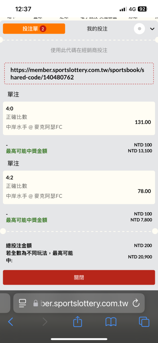Collapse bet slip with chevron arrow

point(152,29)
